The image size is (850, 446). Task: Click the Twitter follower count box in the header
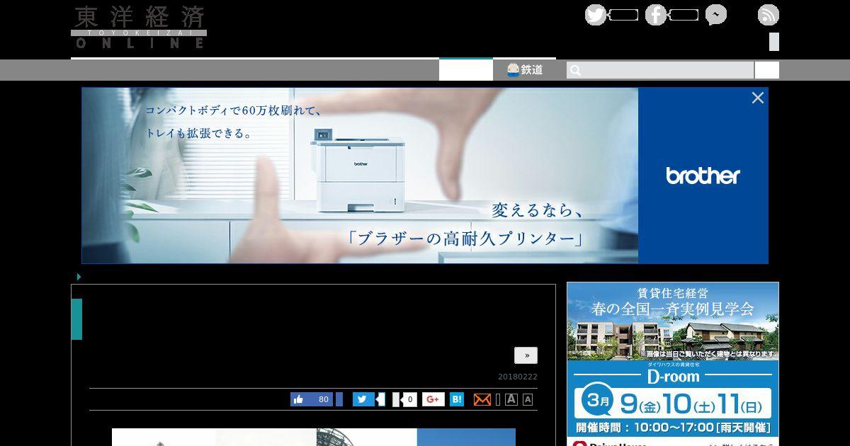coord(623,15)
